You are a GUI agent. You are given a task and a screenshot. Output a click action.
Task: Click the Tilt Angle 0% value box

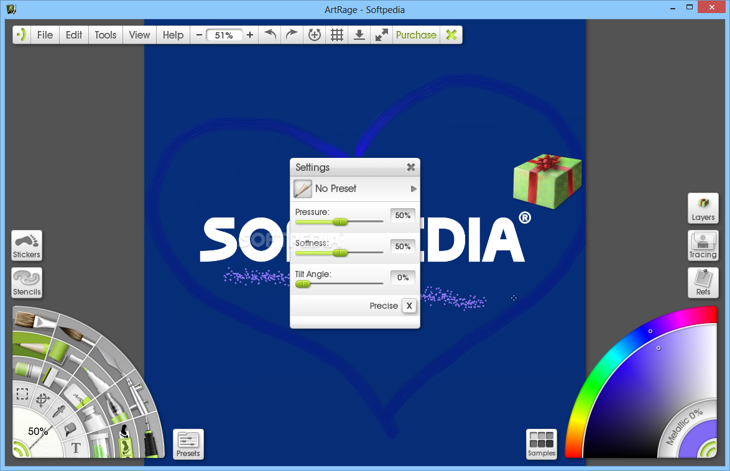tap(403, 277)
